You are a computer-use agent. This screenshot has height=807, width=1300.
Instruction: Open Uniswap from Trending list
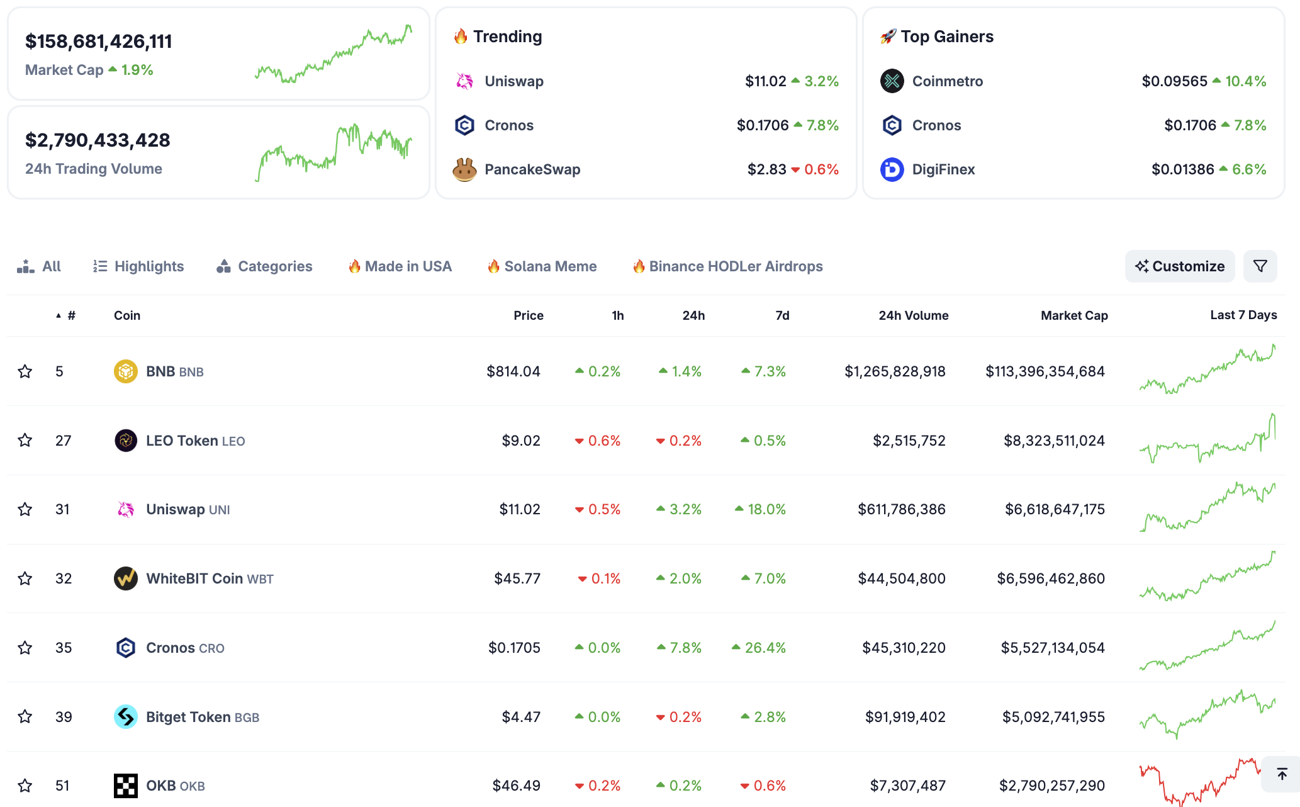(514, 81)
